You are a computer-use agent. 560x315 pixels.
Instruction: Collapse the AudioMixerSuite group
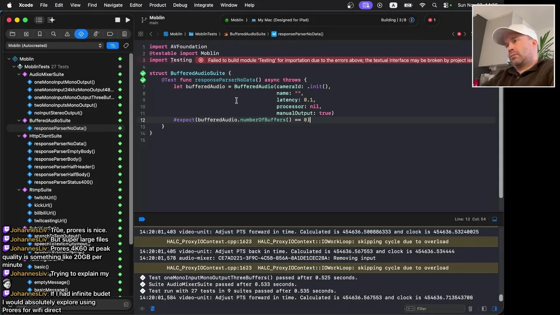(x=19, y=74)
